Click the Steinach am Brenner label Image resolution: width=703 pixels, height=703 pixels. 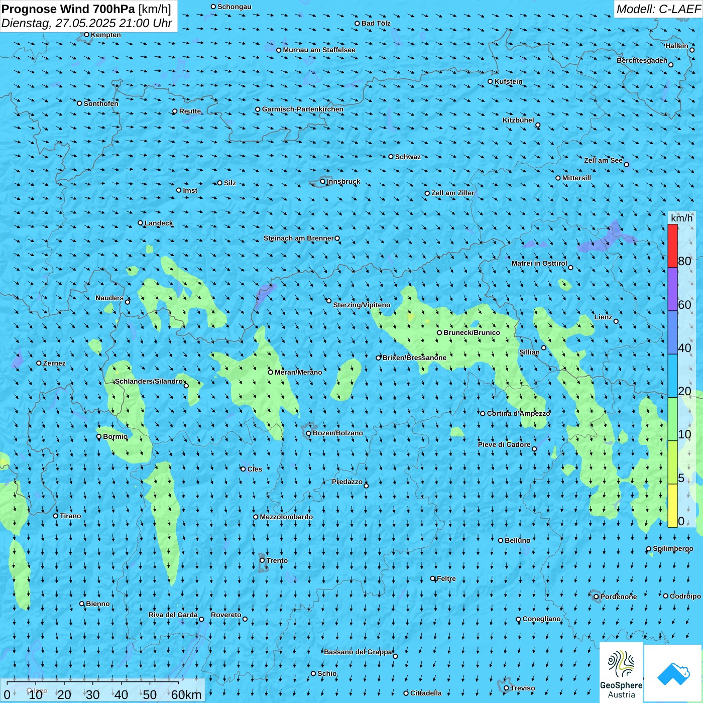click(x=299, y=238)
